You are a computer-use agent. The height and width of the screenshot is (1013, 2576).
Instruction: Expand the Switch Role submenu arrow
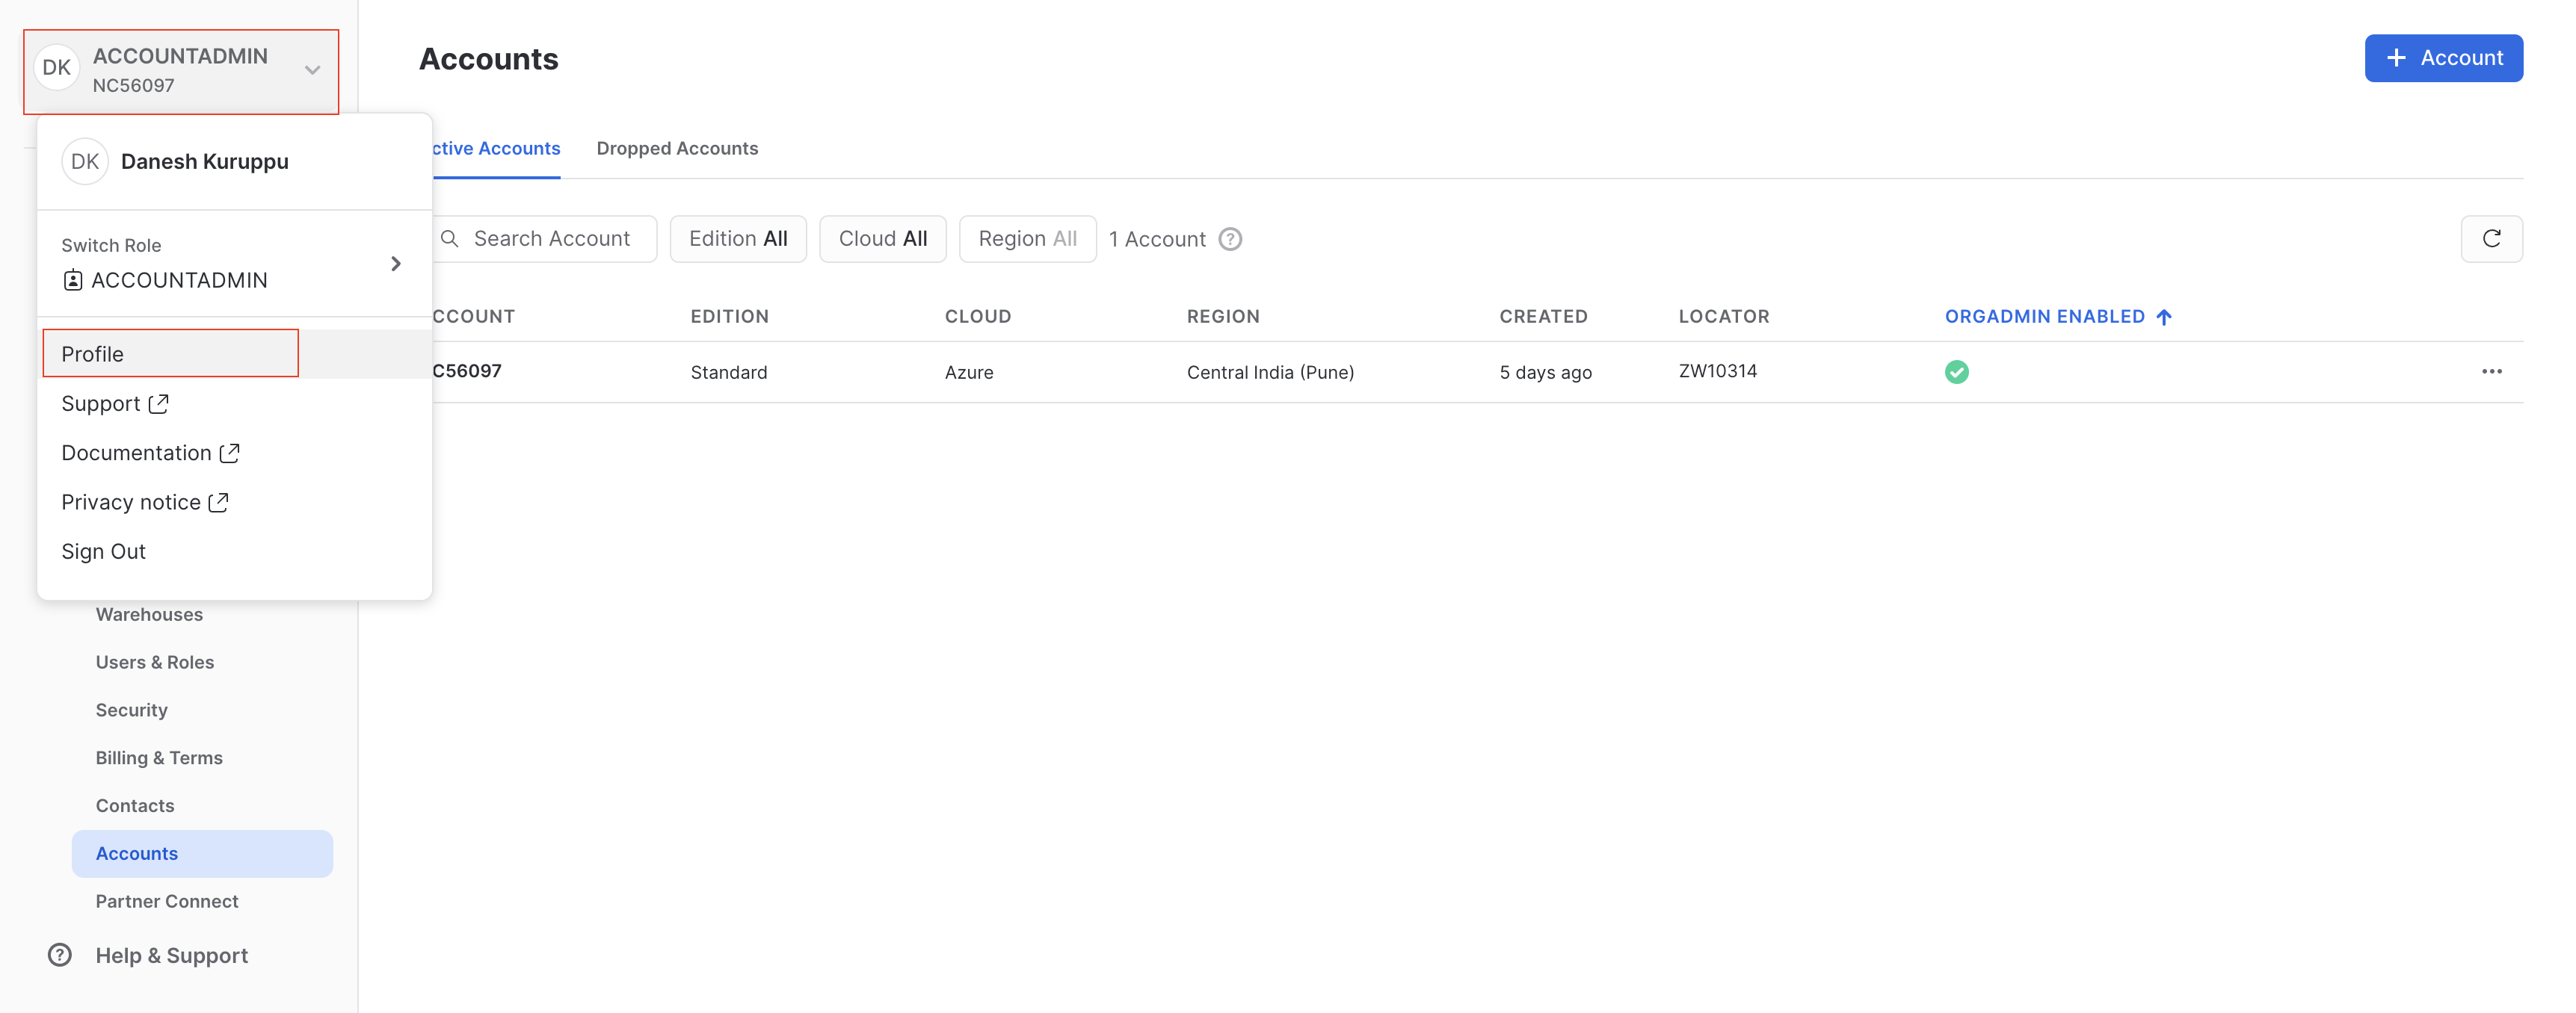(x=396, y=264)
